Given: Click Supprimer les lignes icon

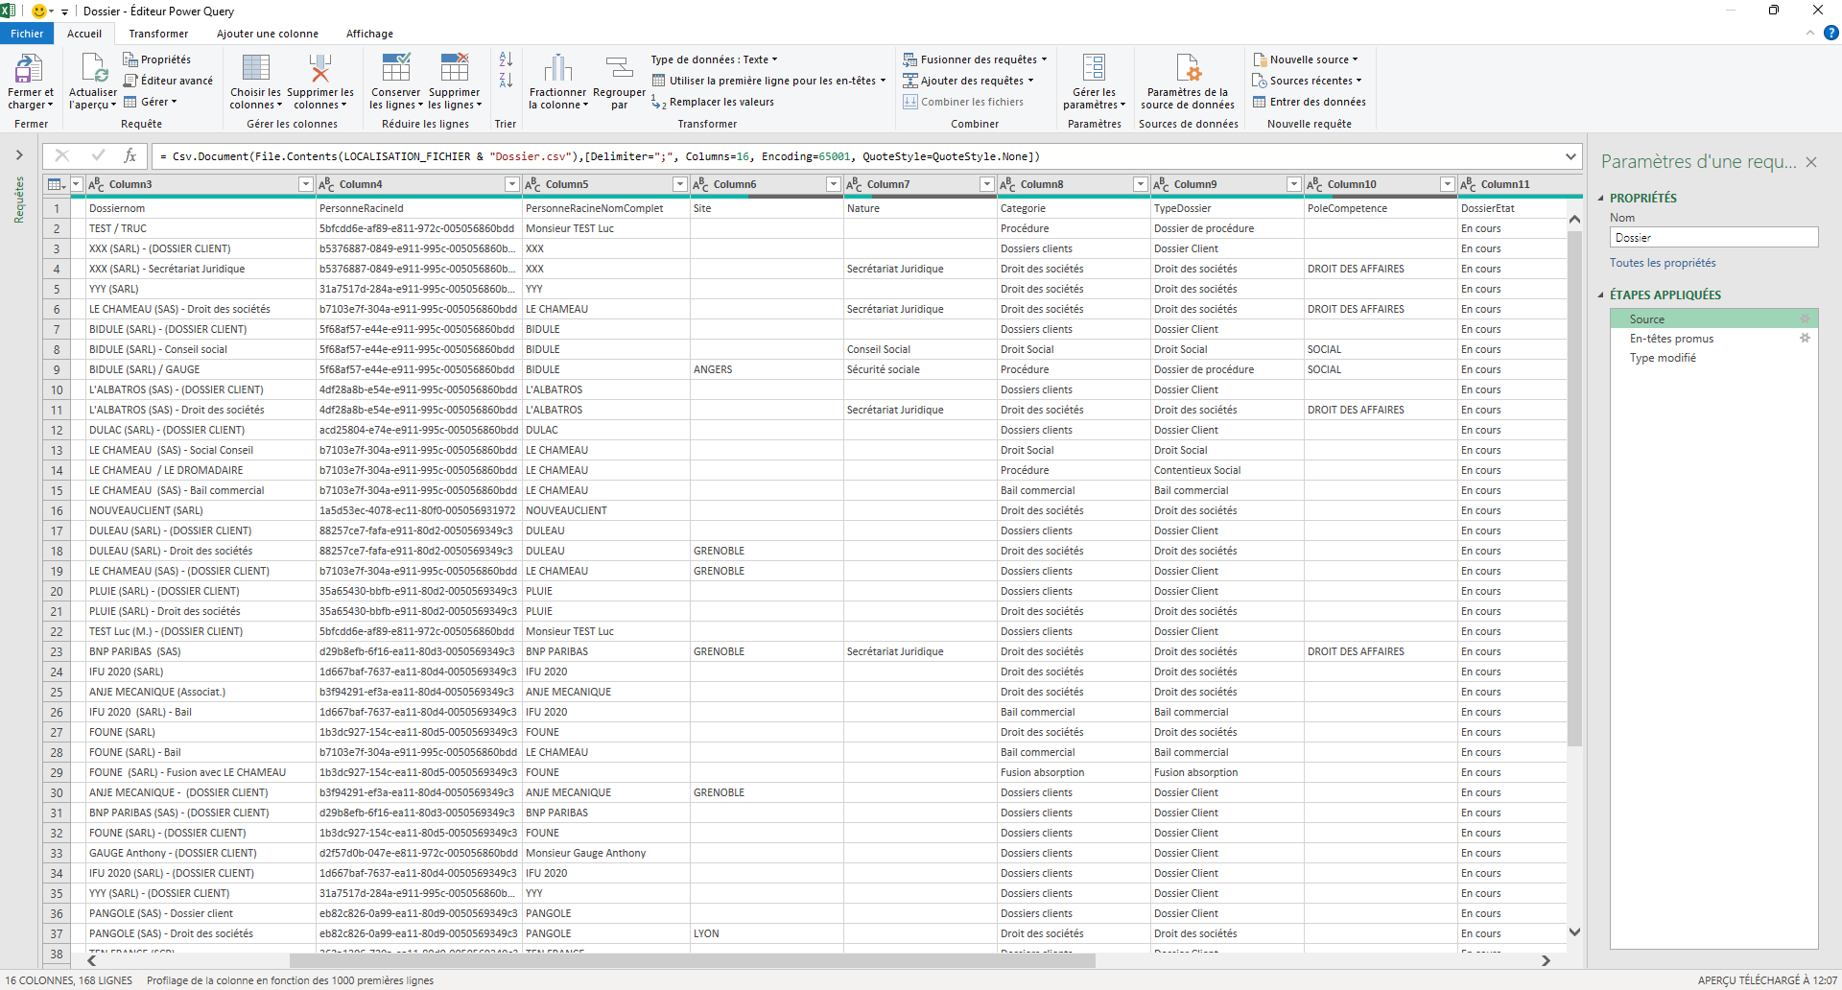Looking at the screenshot, I should [x=455, y=68].
